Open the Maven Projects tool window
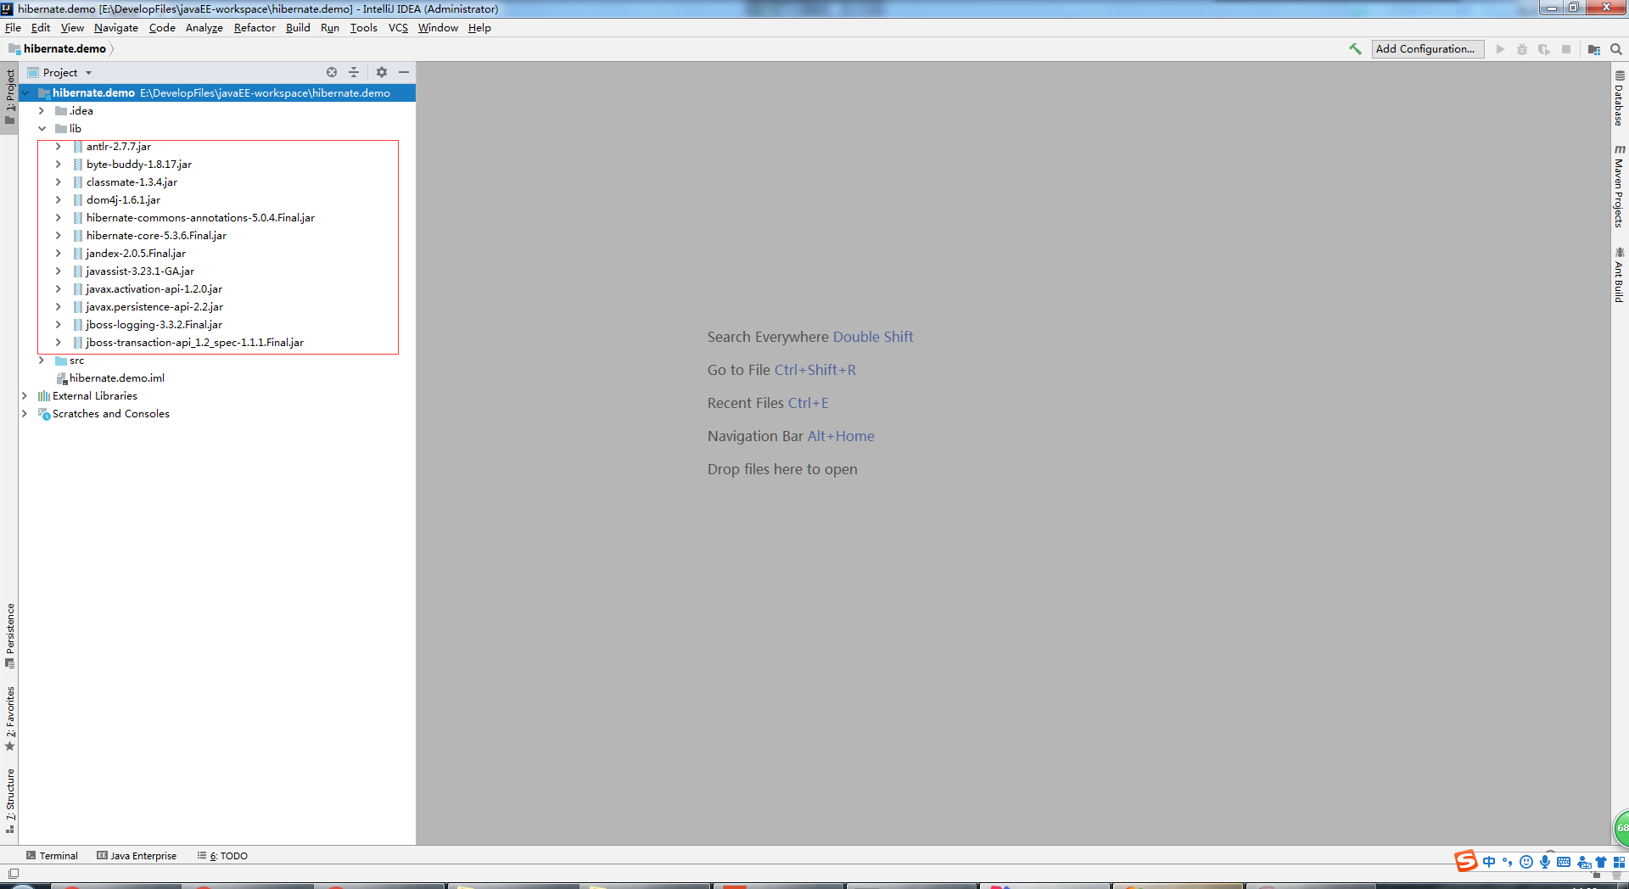The width and height of the screenshot is (1629, 889). [x=1620, y=186]
